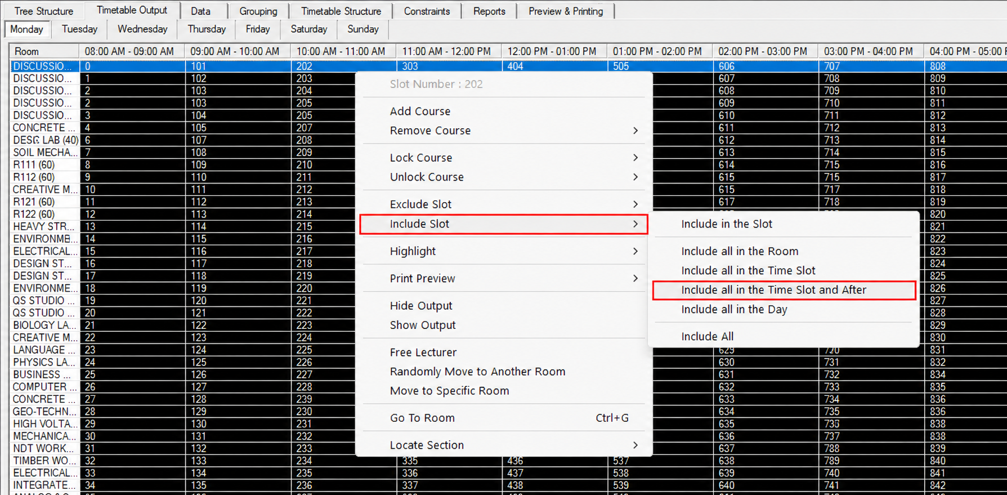
Task: Expand the Highlight submenu arrow
Action: click(635, 251)
